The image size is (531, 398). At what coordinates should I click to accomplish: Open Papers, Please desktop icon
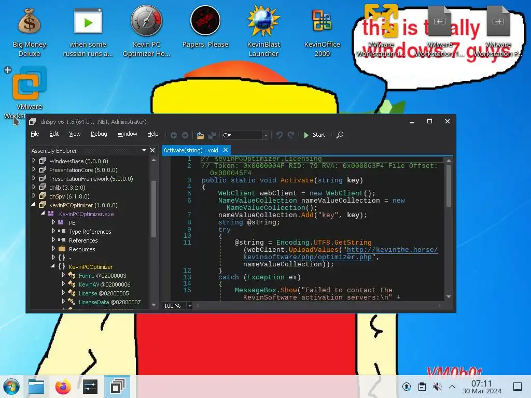click(205, 27)
